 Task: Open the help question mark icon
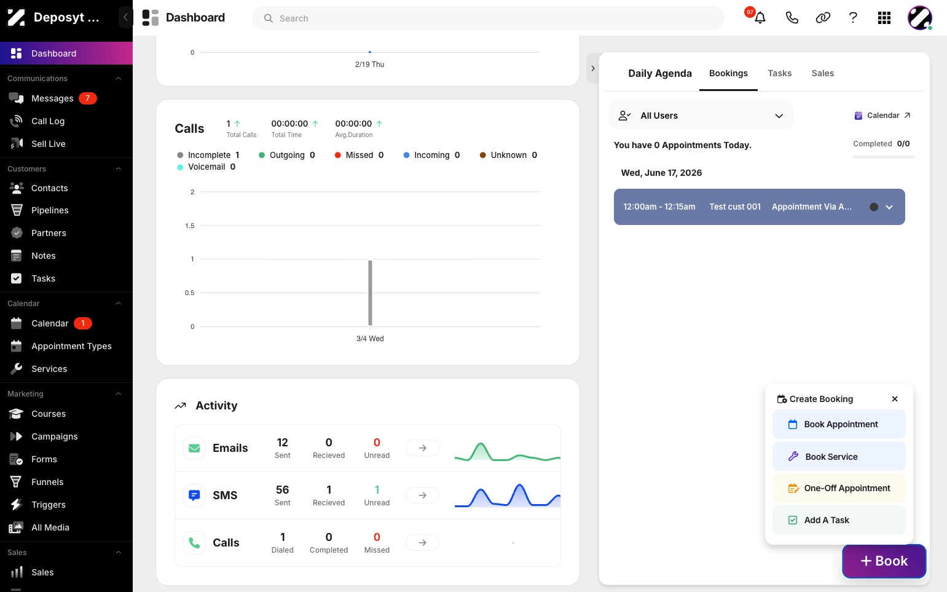point(853,18)
